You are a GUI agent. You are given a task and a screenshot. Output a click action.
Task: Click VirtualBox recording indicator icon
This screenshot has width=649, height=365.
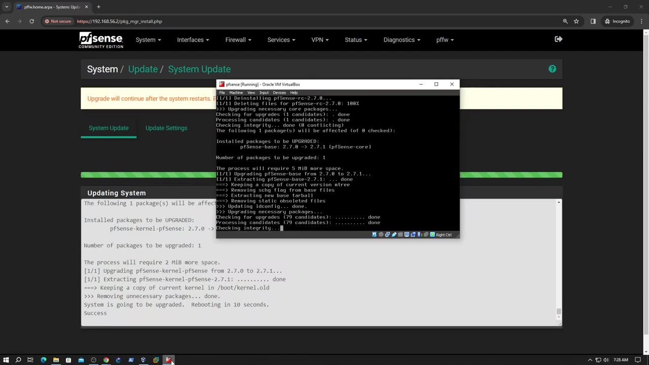click(413, 235)
